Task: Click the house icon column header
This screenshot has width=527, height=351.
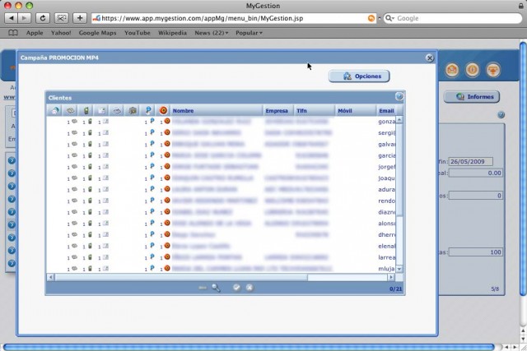Action: pyautogui.click(x=54, y=110)
